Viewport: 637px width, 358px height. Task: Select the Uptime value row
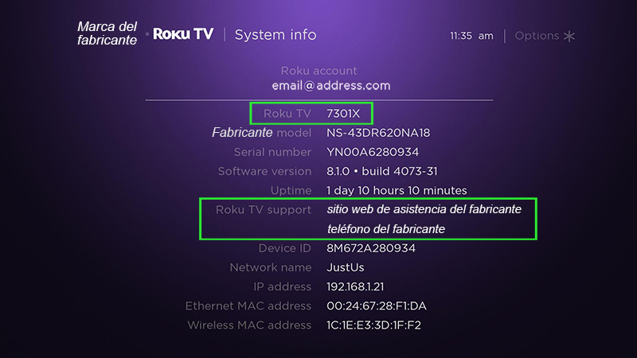click(397, 190)
